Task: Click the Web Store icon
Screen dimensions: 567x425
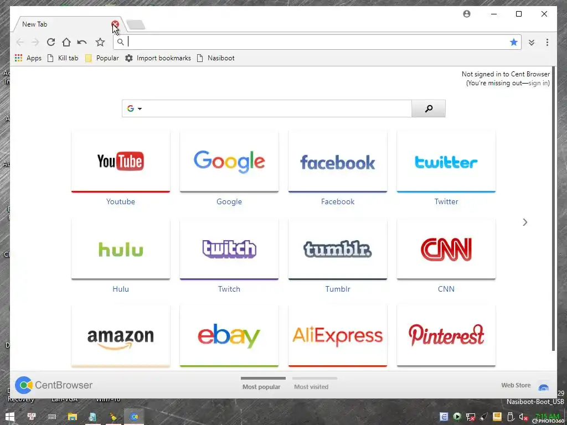Action: tap(544, 387)
